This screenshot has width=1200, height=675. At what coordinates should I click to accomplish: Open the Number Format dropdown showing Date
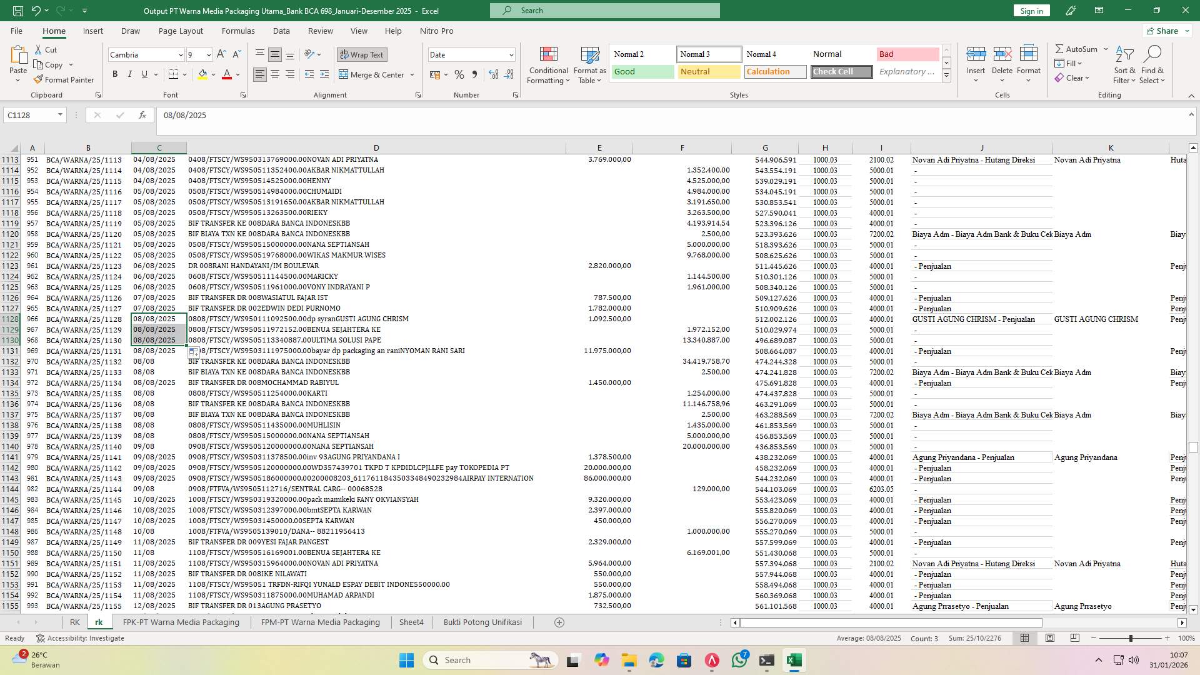(471, 54)
